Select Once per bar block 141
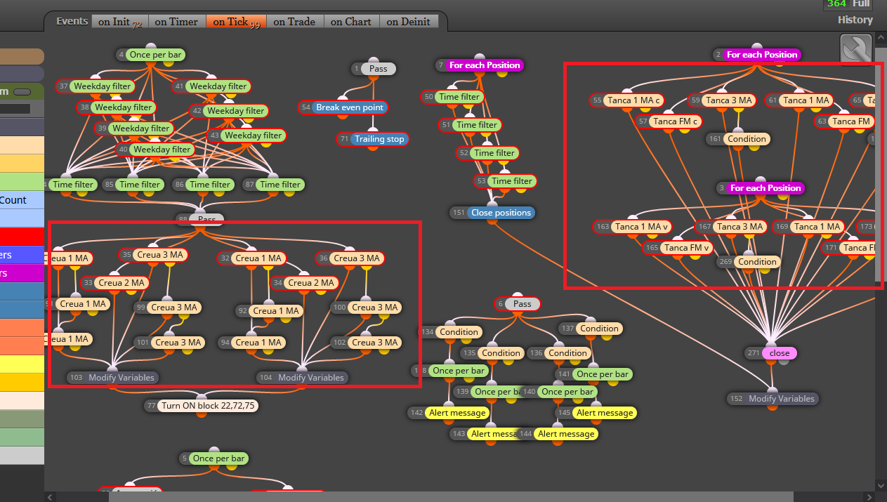Screen dimensions: 887x502 tap(594, 374)
